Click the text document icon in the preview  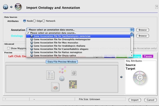[50, 75]
